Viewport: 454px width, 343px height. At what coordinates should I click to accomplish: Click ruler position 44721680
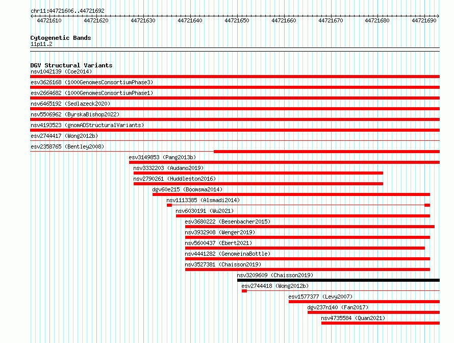click(x=377, y=20)
